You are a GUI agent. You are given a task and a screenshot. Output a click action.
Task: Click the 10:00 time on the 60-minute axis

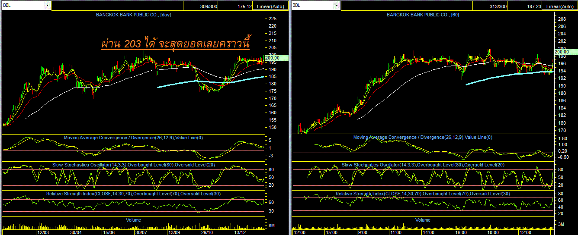(x=493, y=232)
